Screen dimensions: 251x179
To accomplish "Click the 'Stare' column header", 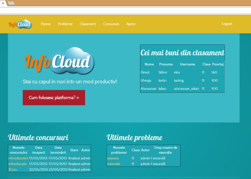I will [x=74, y=150].
